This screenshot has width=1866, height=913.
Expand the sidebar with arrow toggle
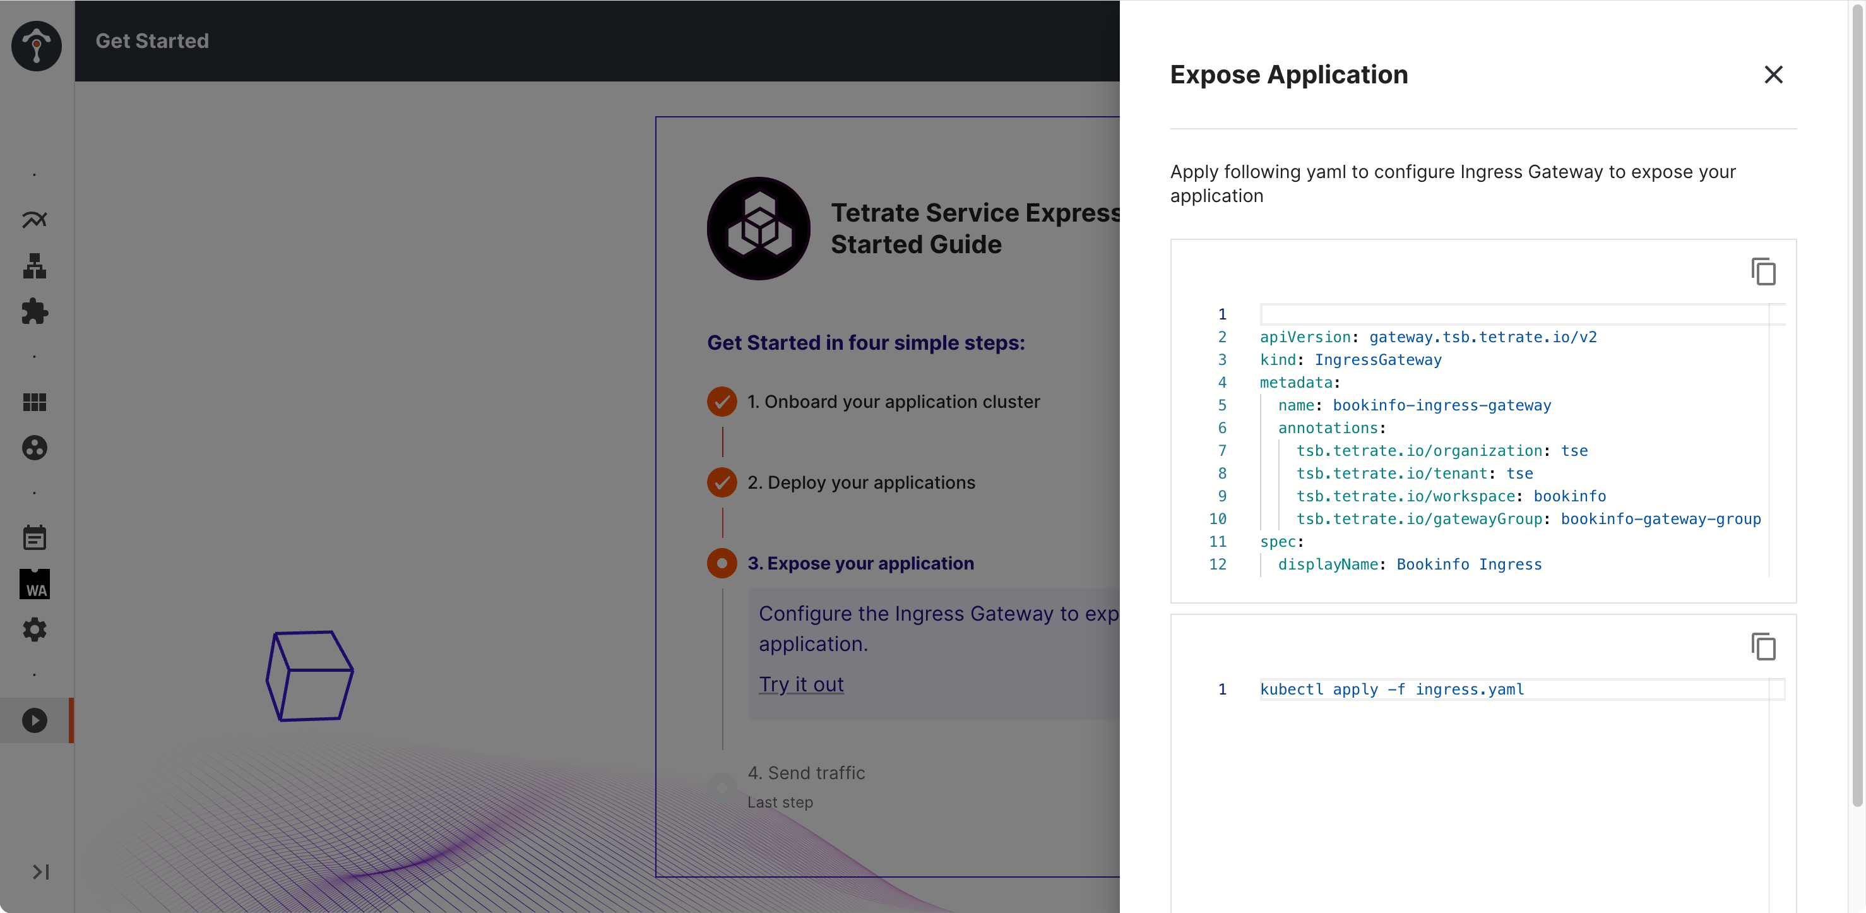tap(40, 872)
